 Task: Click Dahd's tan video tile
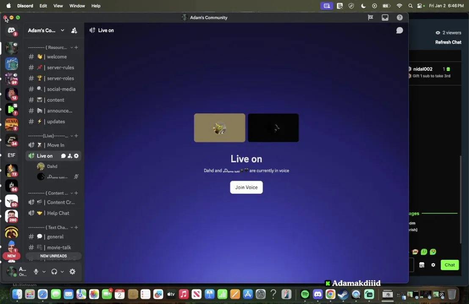click(x=220, y=128)
